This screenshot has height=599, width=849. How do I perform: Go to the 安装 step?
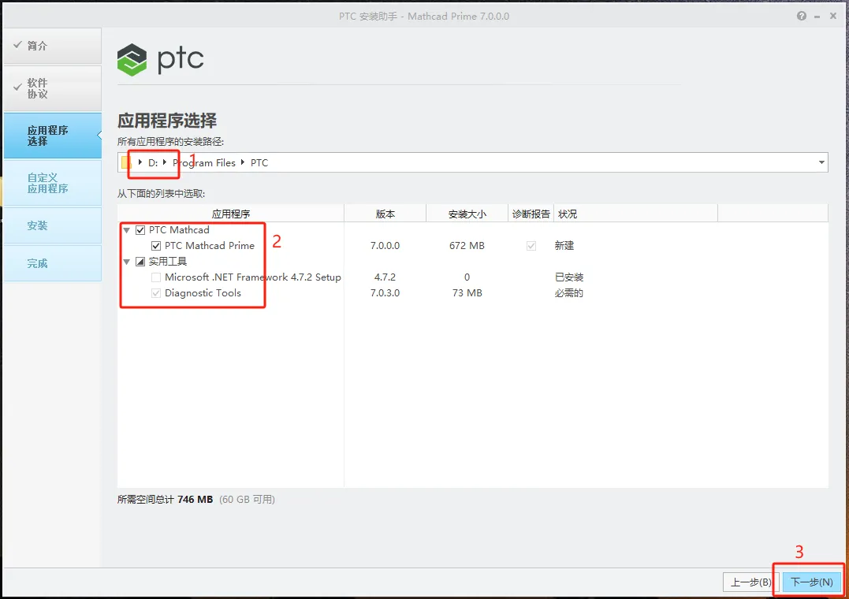[53, 225]
